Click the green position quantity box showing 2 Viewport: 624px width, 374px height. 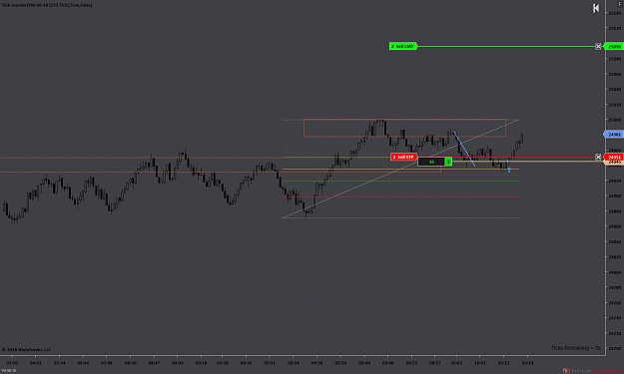pyautogui.click(x=448, y=162)
